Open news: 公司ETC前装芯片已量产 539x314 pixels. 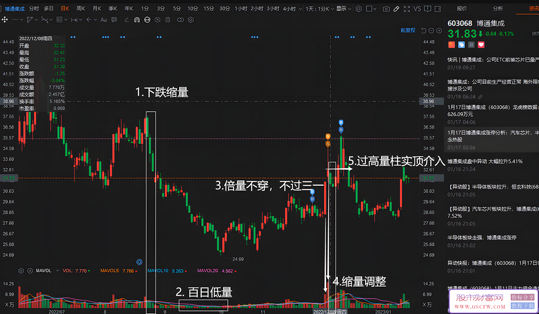493,60
